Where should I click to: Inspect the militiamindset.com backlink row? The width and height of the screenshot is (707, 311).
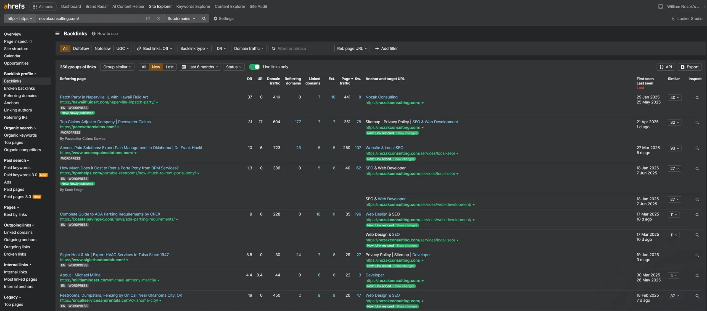(697, 276)
